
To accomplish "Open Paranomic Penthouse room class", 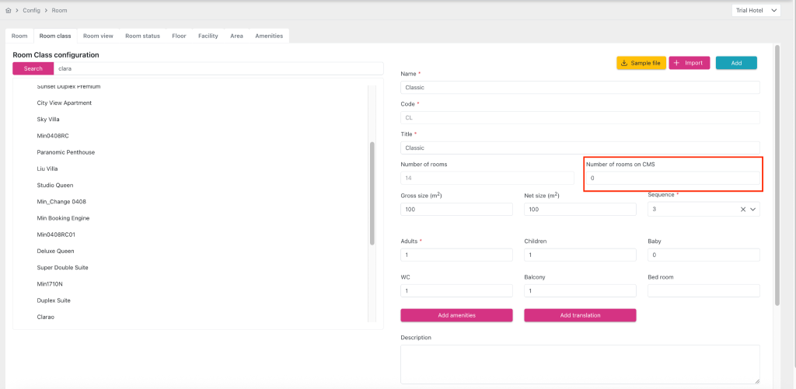I will click(x=66, y=152).
